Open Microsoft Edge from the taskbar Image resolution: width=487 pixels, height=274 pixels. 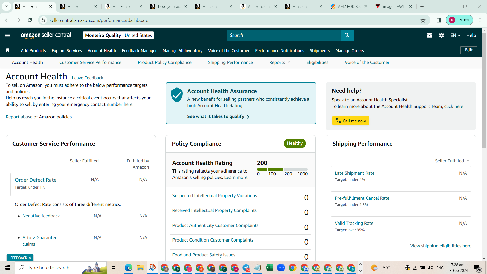click(x=129, y=268)
